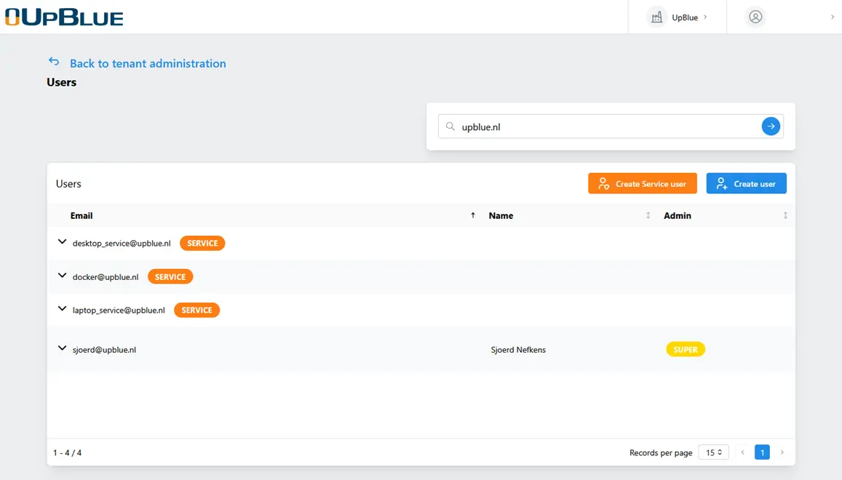Image resolution: width=842 pixels, height=480 pixels.
Task: Submit search with blue arrow button
Action: (770, 127)
